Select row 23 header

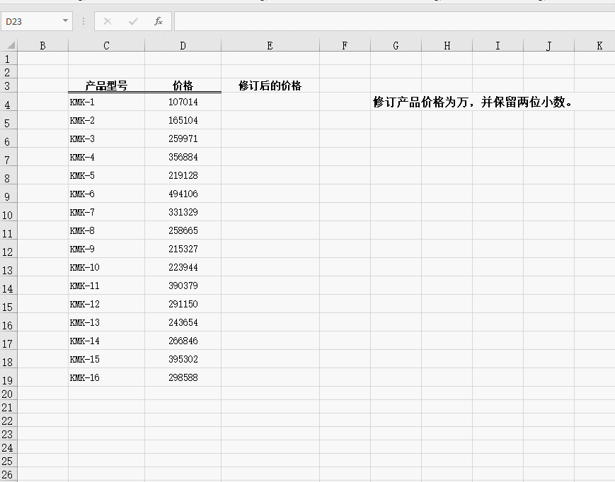8,434
